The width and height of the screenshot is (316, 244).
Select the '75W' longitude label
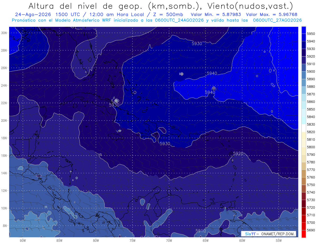(x=132, y=241)
